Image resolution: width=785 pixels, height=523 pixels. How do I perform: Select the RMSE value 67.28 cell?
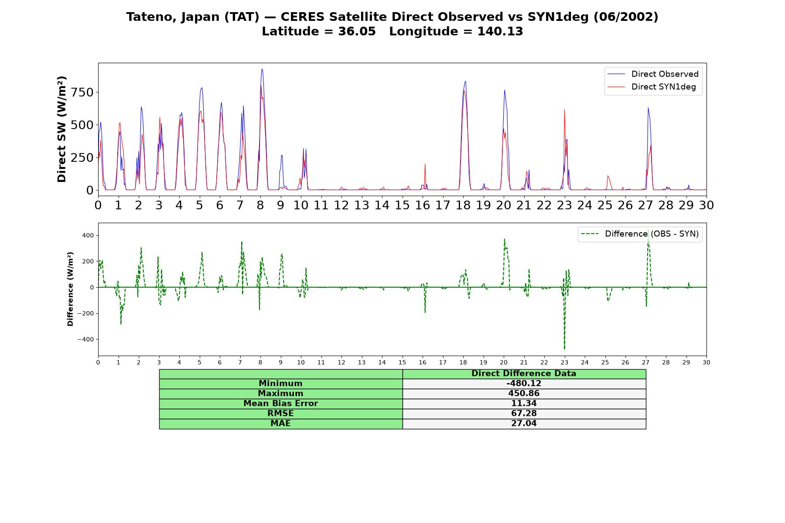(524, 414)
